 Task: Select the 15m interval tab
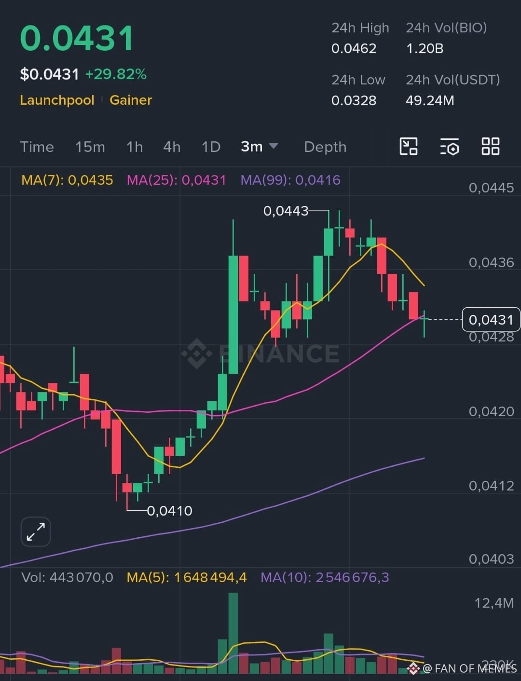[x=90, y=147]
